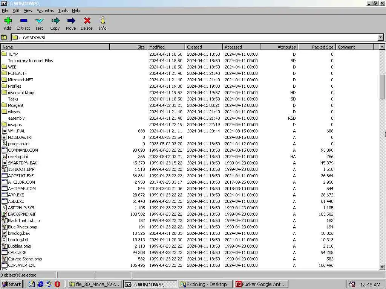Screen dimensions: 386x289
Task: Sort by Packed Size column header
Action: 317,47
